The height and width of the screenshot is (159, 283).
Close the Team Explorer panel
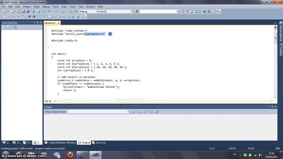(x=41, y=23)
